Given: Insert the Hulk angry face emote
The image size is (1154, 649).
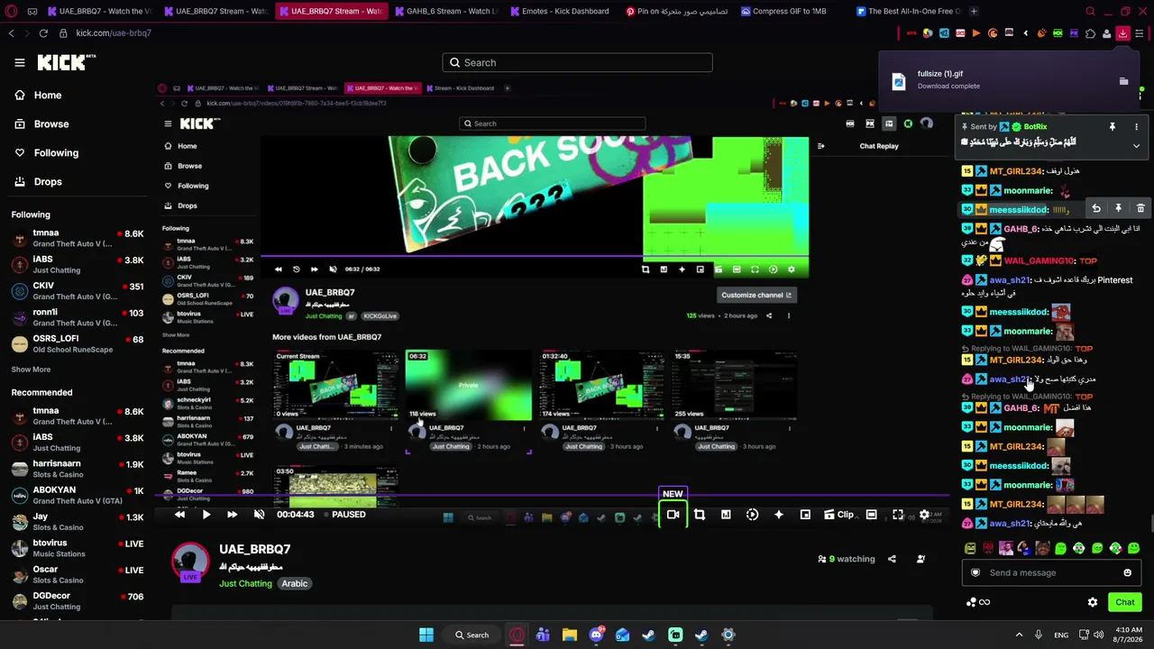Looking at the screenshot, I should (x=970, y=548).
